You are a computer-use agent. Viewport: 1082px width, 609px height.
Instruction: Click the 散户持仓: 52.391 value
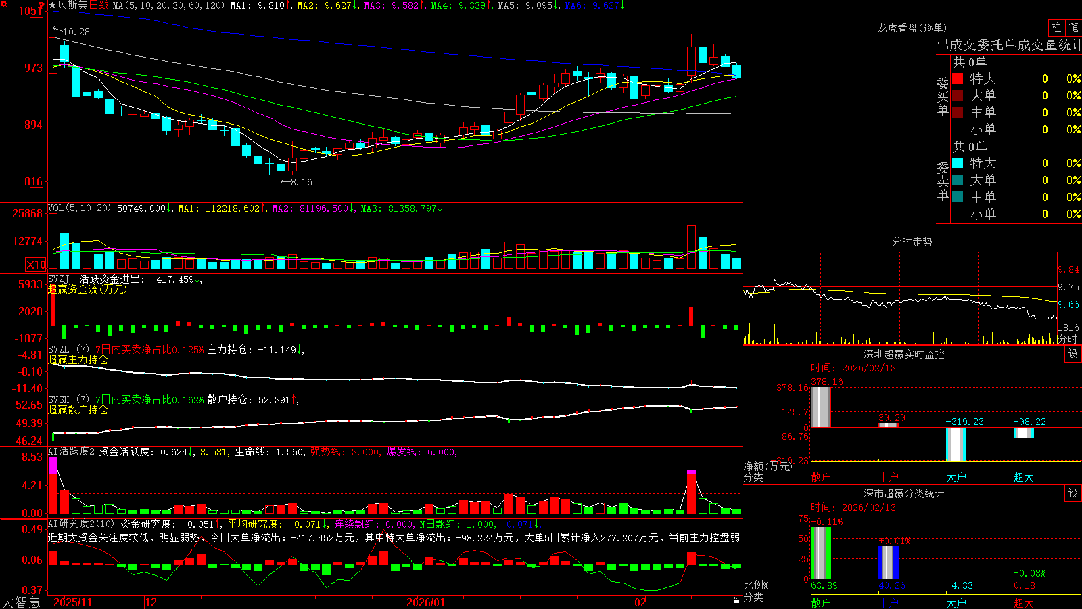(253, 399)
